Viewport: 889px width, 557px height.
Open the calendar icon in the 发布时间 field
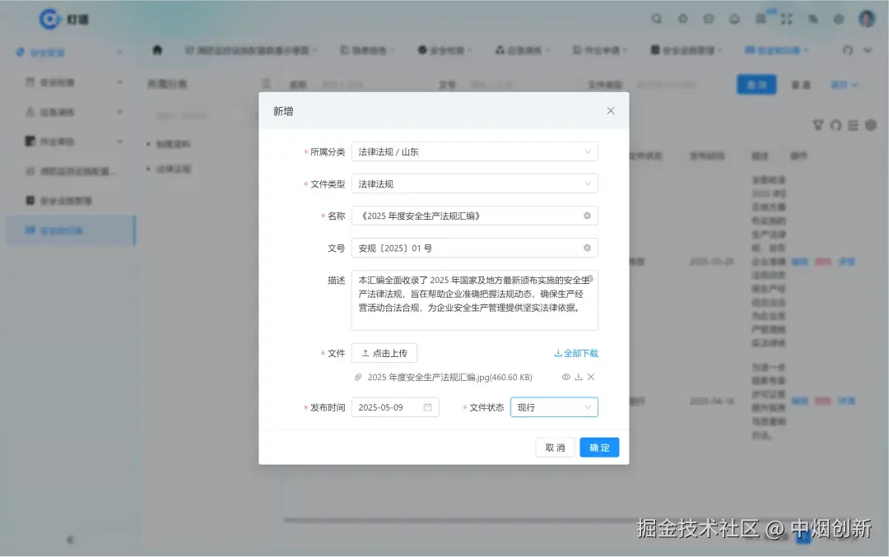[425, 406]
